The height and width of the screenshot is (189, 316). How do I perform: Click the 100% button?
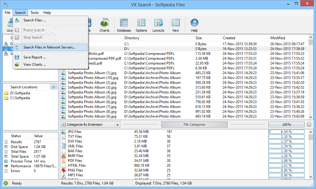coord(286,124)
